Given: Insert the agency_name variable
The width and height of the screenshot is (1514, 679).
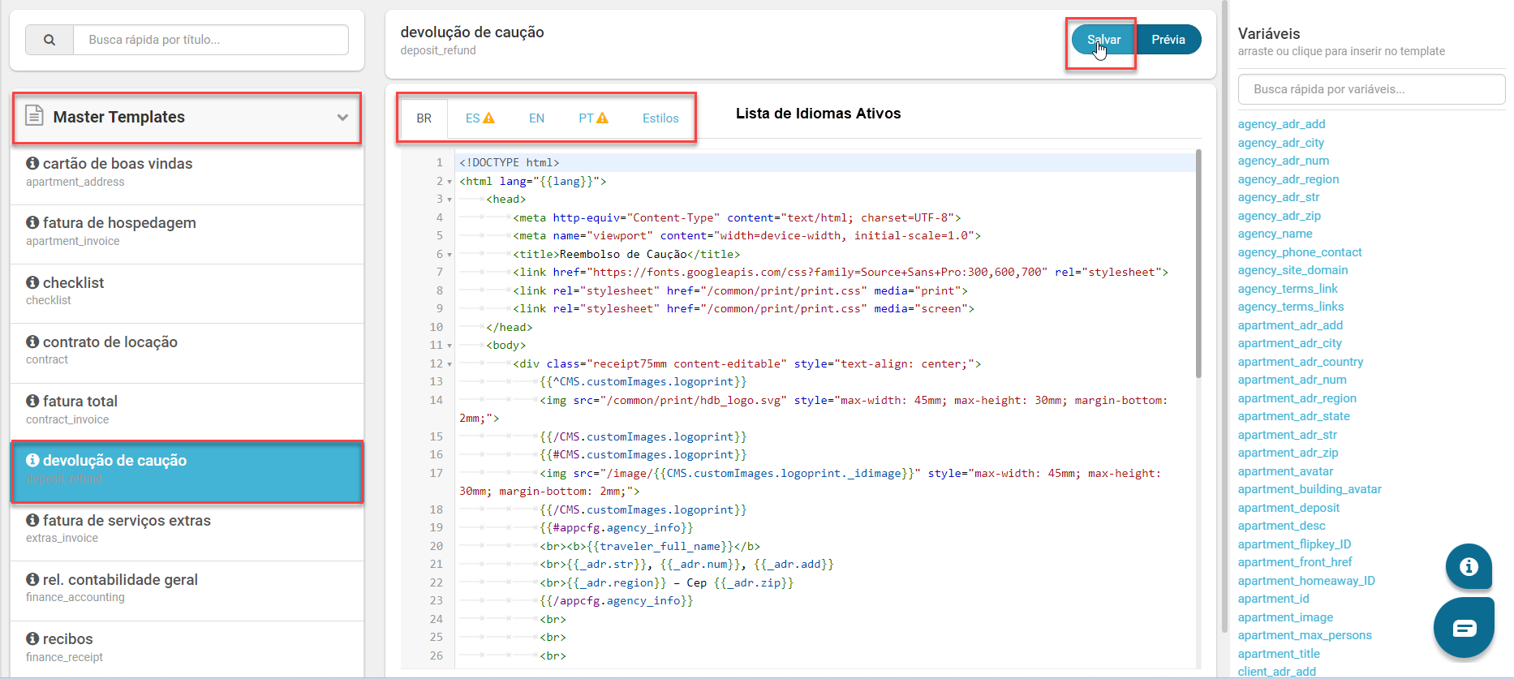Looking at the screenshot, I should pyautogui.click(x=1275, y=234).
